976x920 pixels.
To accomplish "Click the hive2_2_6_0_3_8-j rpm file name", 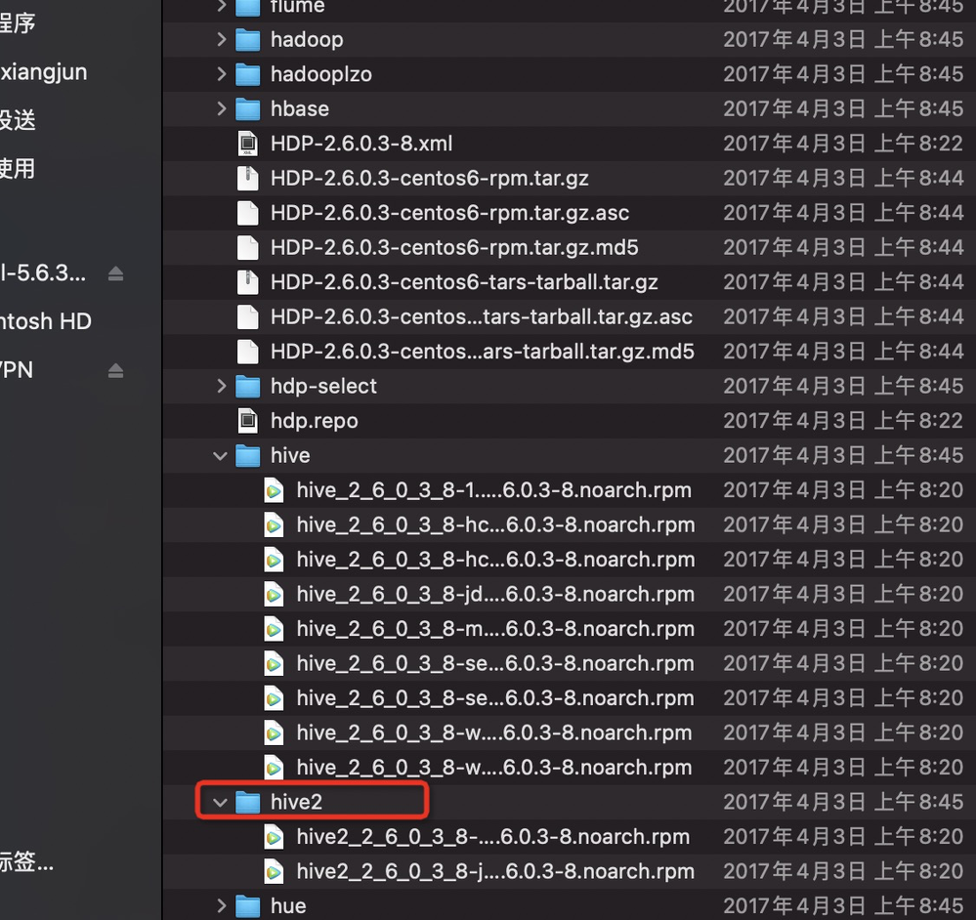I will (x=495, y=871).
